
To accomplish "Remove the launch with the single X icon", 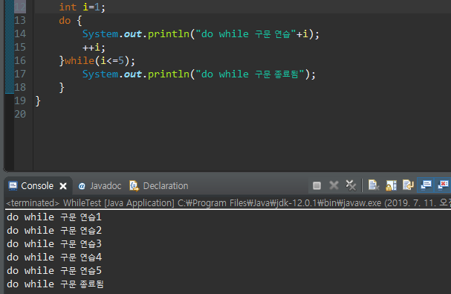I will point(334,185).
